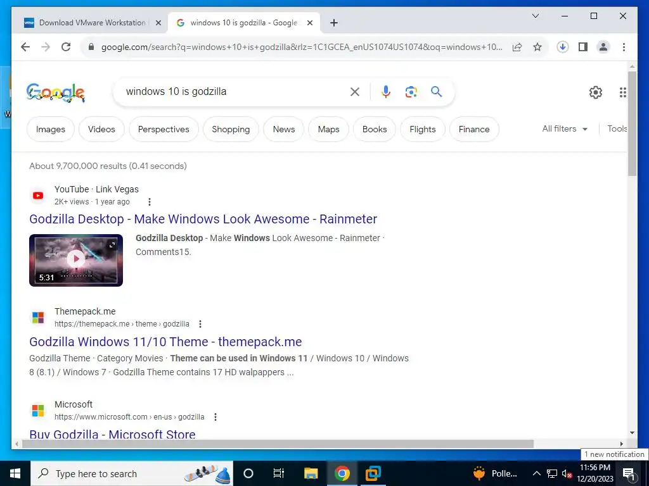The image size is (649, 486).
Task: Show hidden system tray icons chevron
Action: click(536, 473)
